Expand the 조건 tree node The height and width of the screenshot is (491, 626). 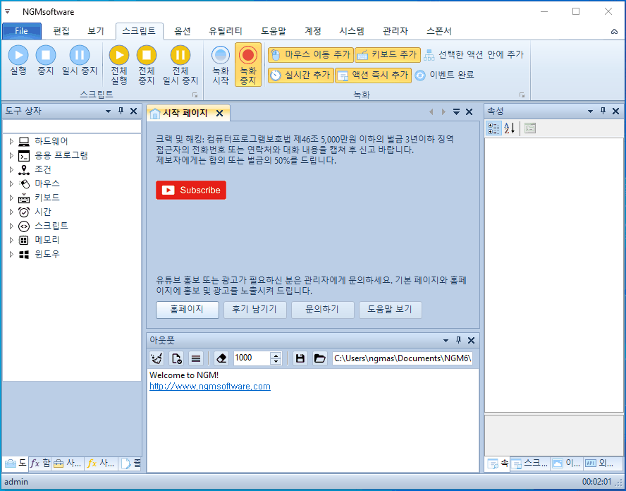(x=11, y=169)
